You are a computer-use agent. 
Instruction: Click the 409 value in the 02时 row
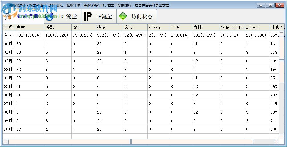click(274, 61)
